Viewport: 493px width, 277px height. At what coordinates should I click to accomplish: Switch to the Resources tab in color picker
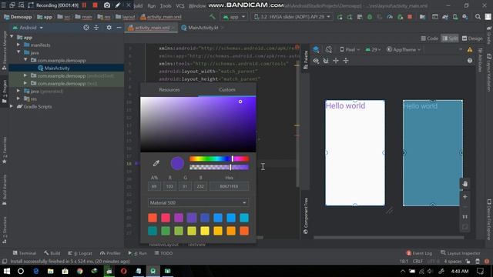click(169, 90)
